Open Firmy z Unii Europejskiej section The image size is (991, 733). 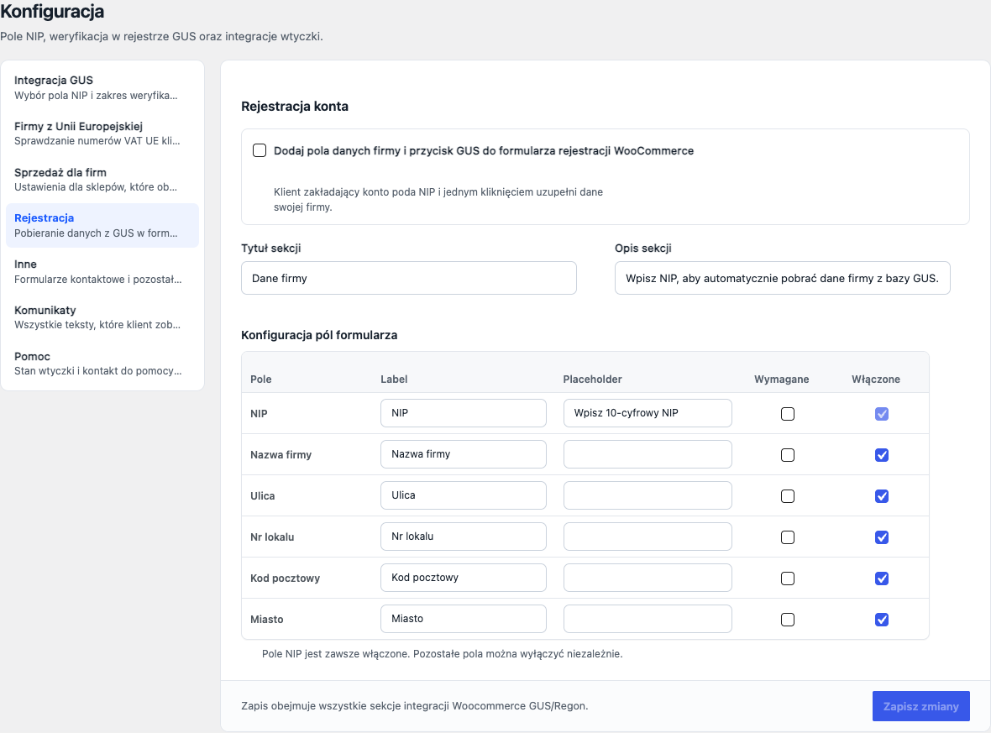(102, 134)
